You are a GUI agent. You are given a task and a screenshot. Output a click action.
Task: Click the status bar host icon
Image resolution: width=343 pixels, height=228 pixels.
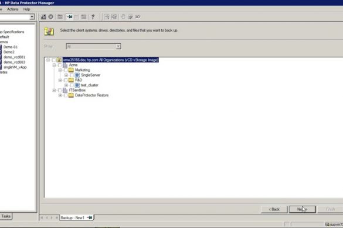click(327, 224)
